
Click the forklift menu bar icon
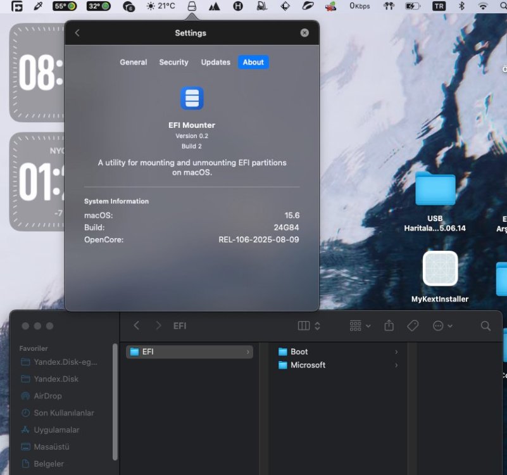(262, 6)
